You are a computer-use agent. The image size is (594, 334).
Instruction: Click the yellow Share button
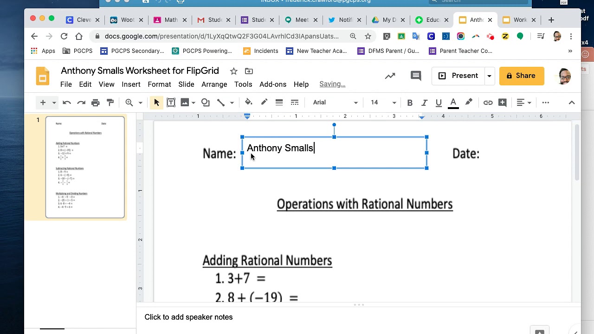pos(522,76)
